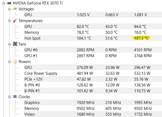Image resolution: width=162 pixels, height=117 pixels.
Task: Click the 1920 MHz Graphics clock value
Action: point(86,103)
